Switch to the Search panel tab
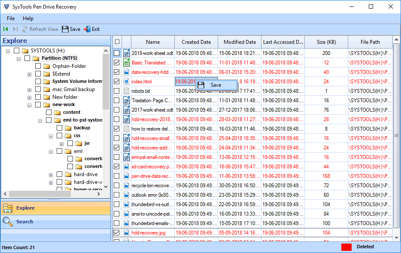401x253 pixels. [x=56, y=222]
